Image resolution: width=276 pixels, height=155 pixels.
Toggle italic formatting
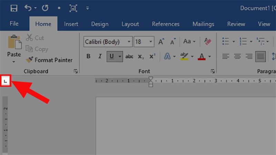click(100, 56)
